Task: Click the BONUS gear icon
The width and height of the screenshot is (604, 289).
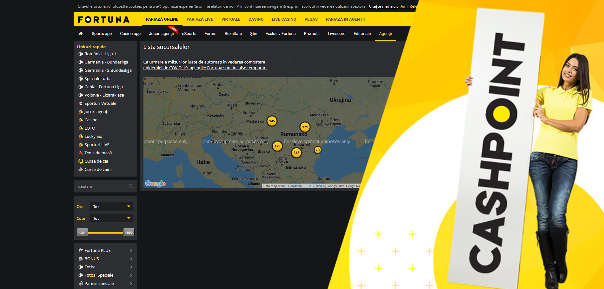Action: pos(81,259)
